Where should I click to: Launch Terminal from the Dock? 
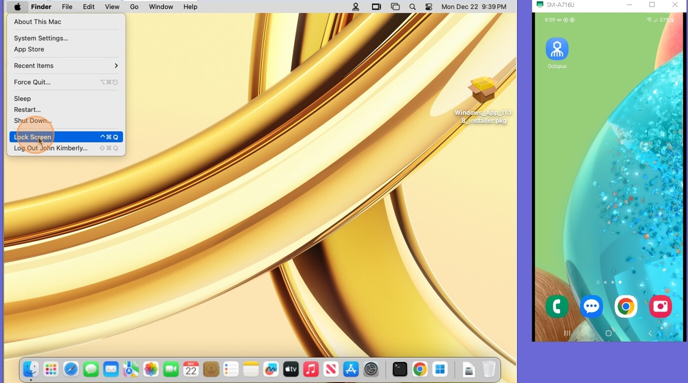point(400,369)
